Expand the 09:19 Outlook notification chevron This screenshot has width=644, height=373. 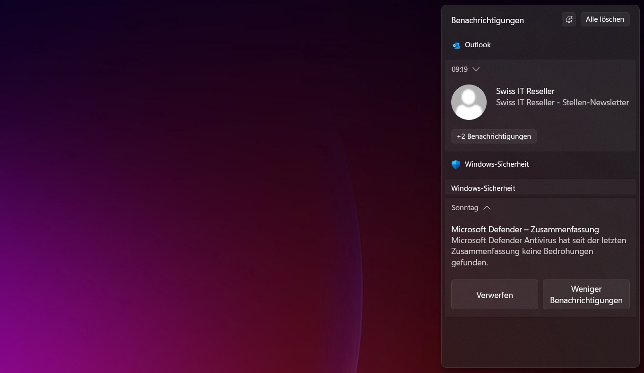(476, 69)
